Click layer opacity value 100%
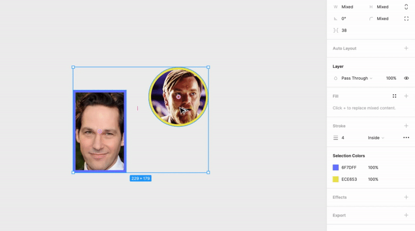The image size is (415, 231). tap(391, 78)
